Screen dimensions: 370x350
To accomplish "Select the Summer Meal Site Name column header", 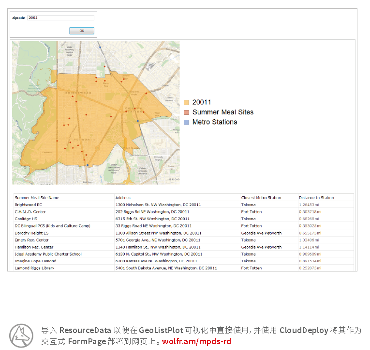I will (37, 198).
